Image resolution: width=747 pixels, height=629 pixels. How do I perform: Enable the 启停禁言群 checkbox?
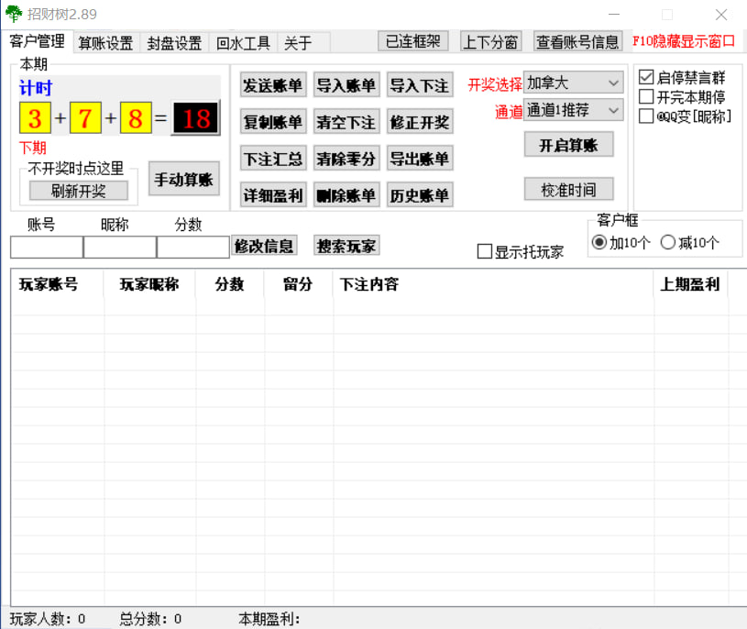click(x=646, y=78)
